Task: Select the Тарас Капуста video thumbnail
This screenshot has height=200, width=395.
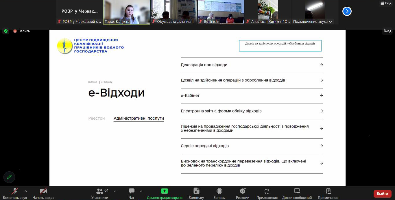Action: point(127,12)
